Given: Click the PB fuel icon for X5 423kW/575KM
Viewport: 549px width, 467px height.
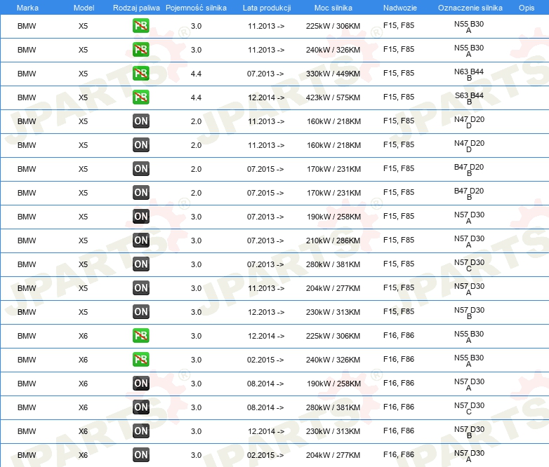Looking at the screenshot, I should coord(140,97).
